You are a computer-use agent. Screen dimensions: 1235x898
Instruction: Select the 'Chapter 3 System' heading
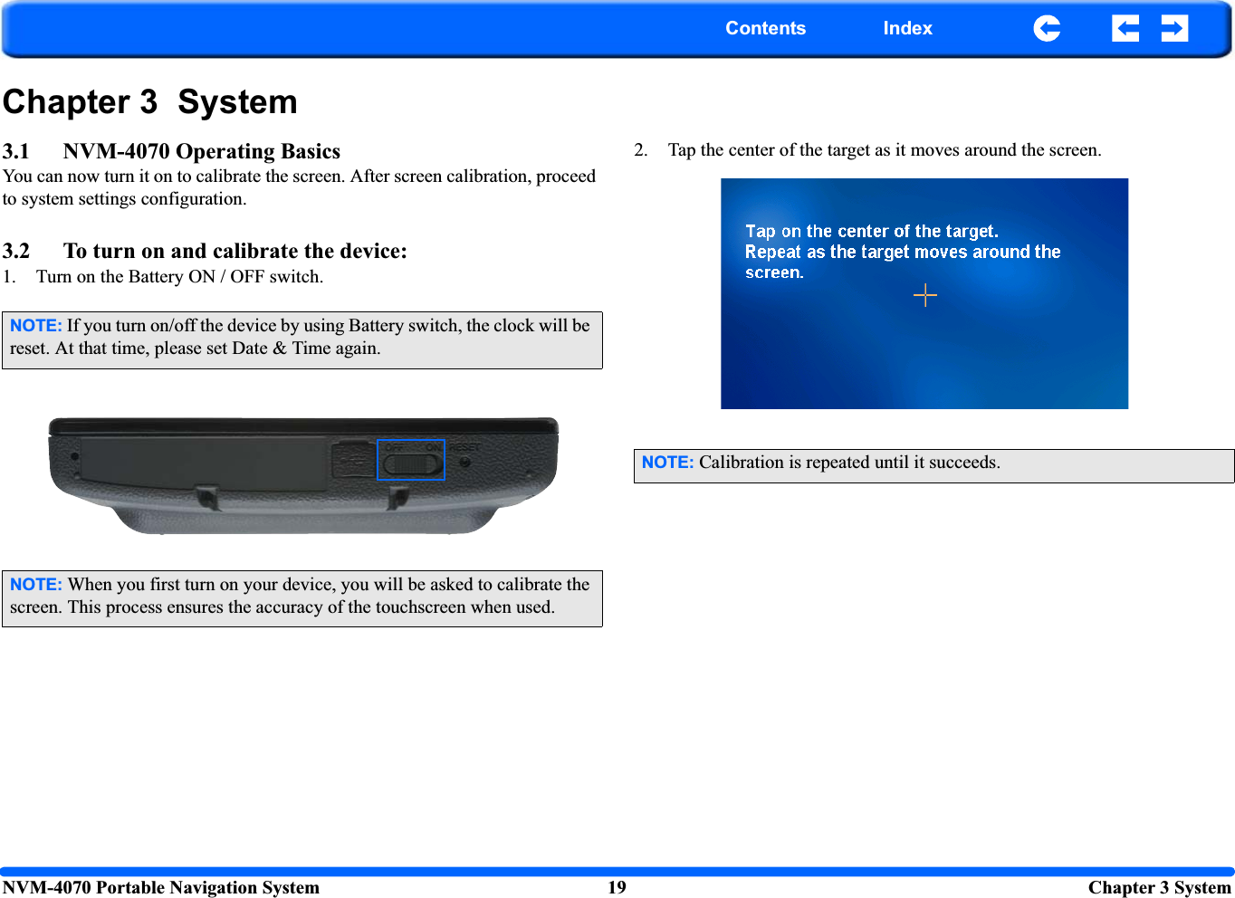coord(150,101)
